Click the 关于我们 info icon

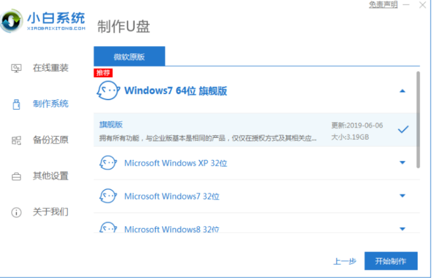point(16,212)
